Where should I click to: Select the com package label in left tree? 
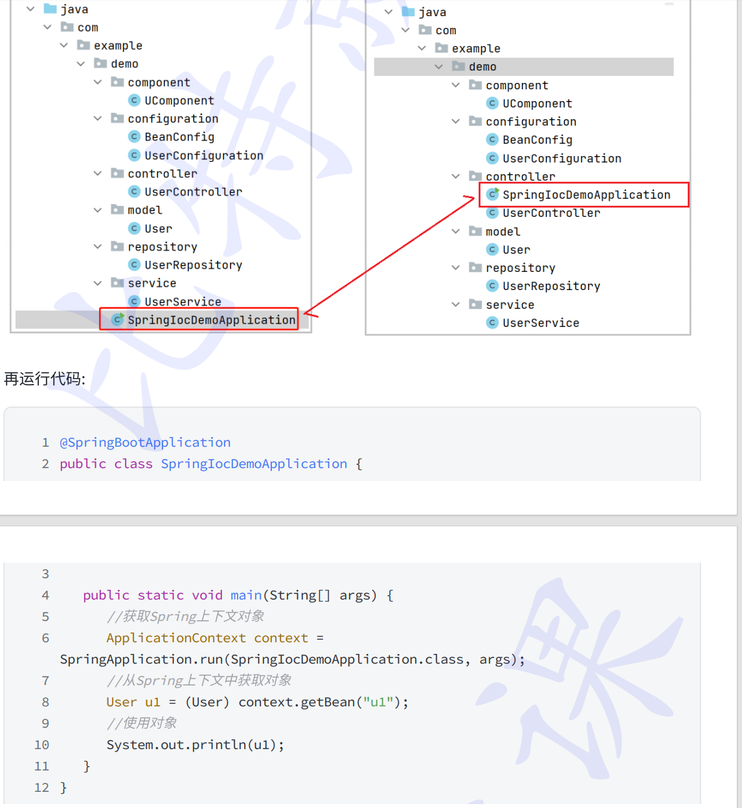click(88, 27)
